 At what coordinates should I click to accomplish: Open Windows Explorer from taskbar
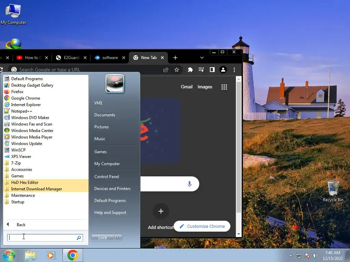pyautogui.click(x=30, y=256)
